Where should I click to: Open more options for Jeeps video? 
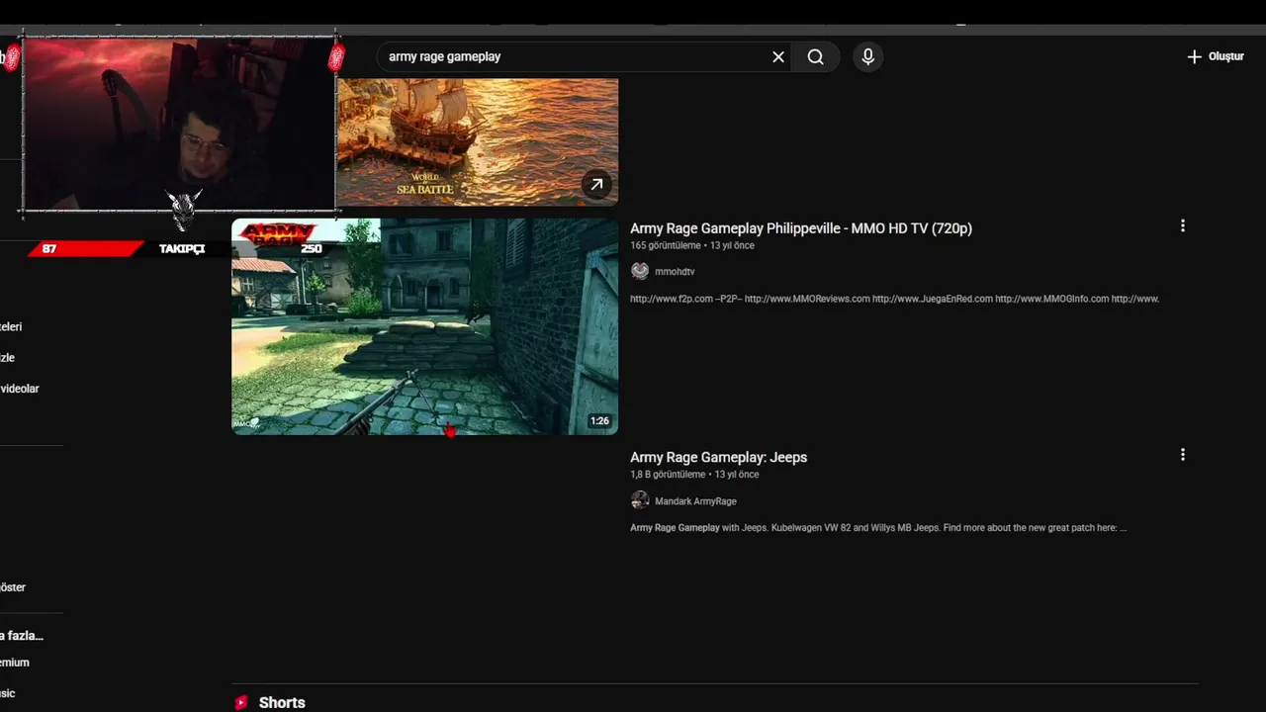1182,455
